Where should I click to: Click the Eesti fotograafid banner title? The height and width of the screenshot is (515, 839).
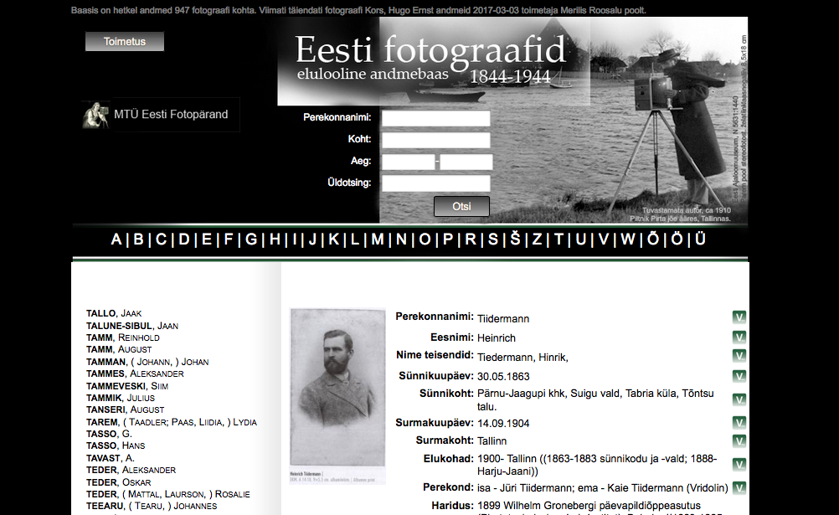(430, 49)
